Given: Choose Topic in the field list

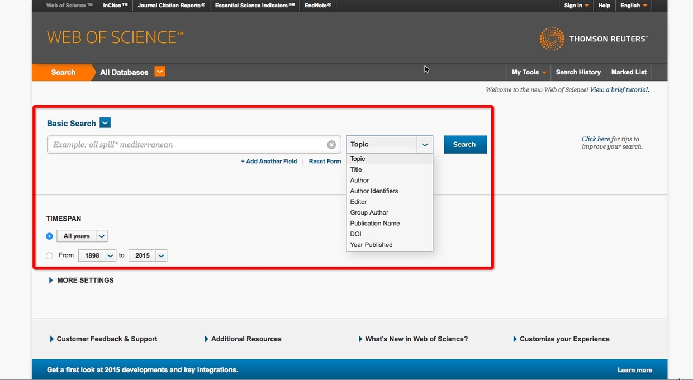Looking at the screenshot, I should pos(390,159).
